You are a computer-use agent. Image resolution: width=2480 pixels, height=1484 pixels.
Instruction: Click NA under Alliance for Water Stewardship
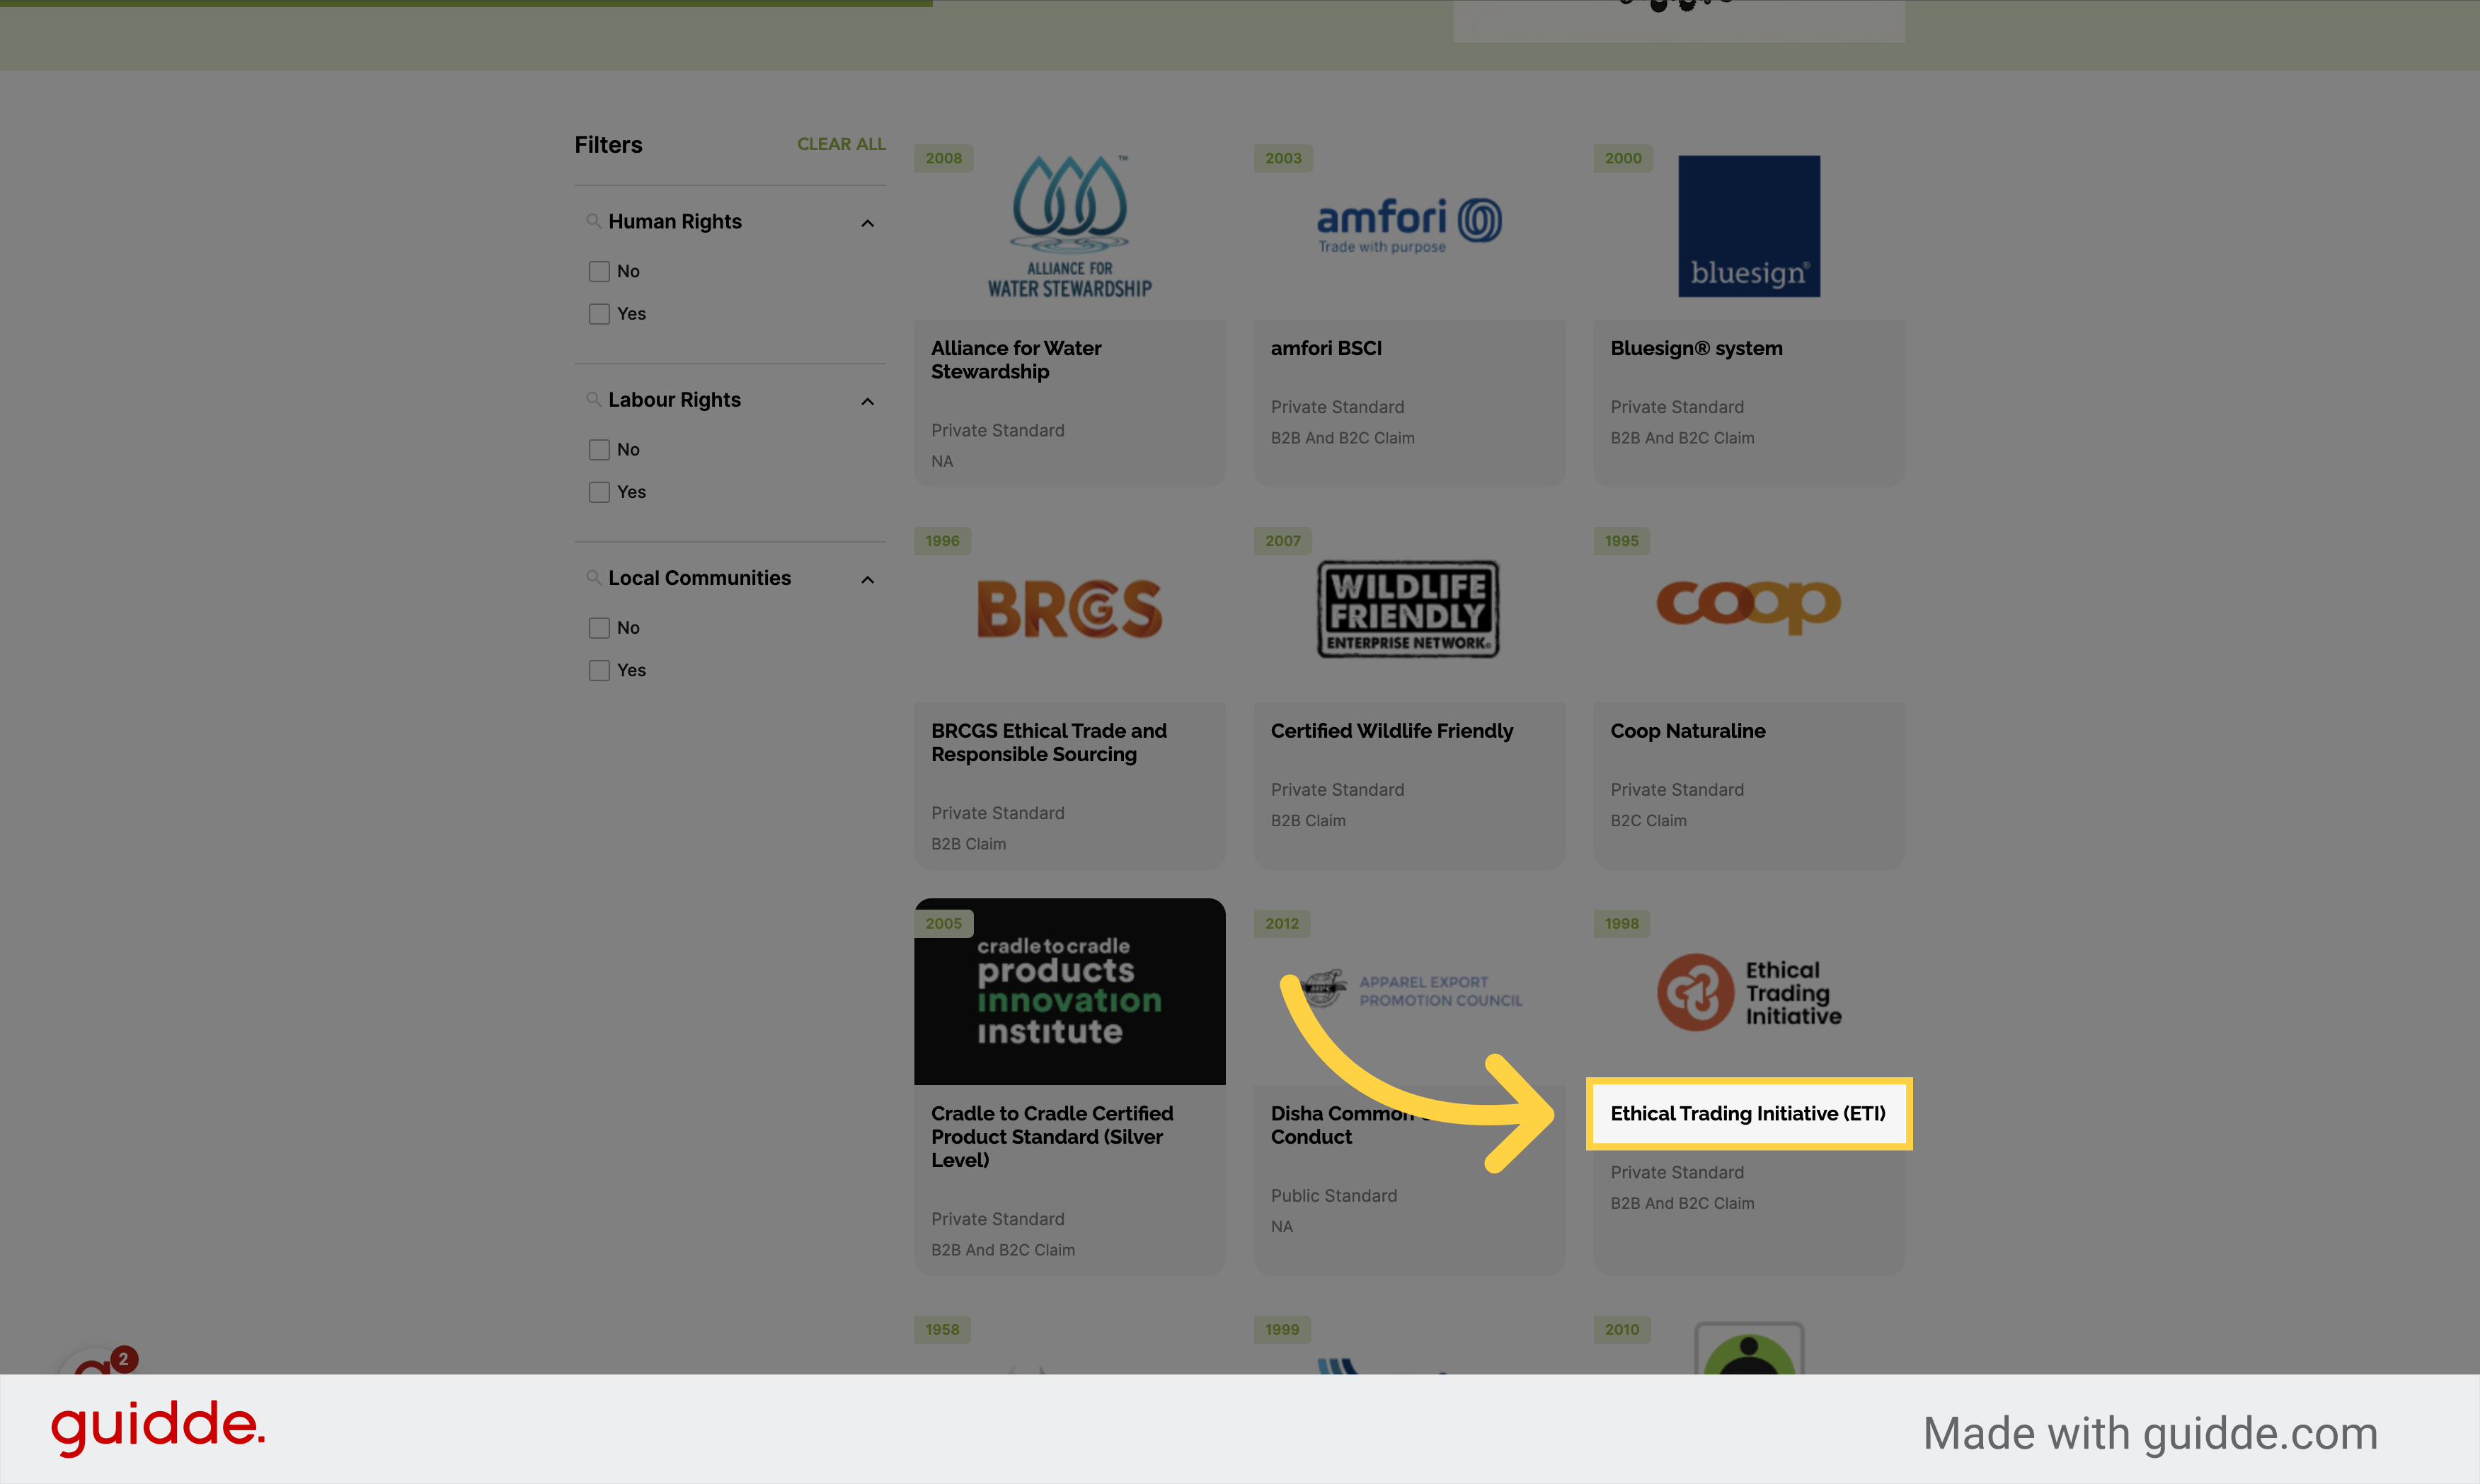point(941,461)
